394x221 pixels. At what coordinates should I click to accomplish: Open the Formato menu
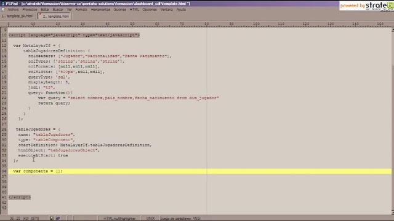(x=81, y=10)
